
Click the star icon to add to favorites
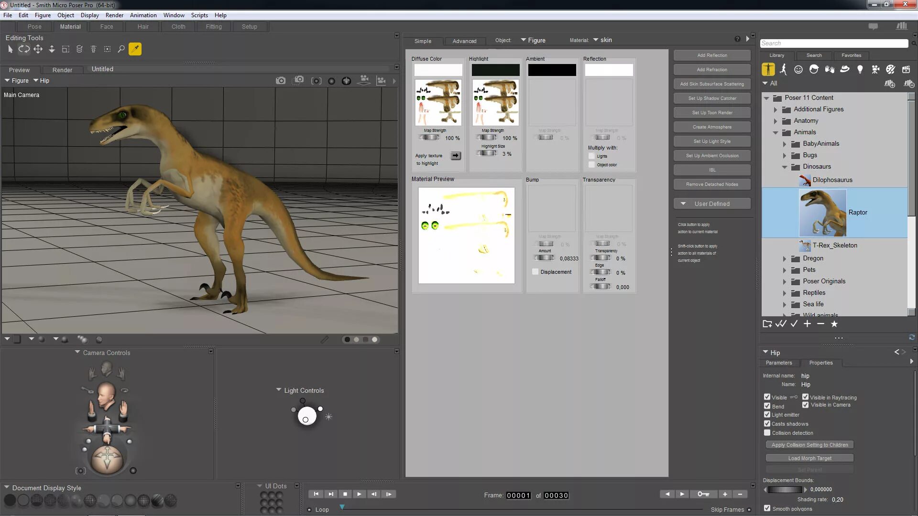(834, 324)
